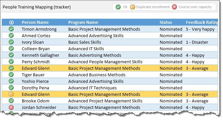
Task: Click Basic Advertising Methods program cell
Action: [x=95, y=55]
